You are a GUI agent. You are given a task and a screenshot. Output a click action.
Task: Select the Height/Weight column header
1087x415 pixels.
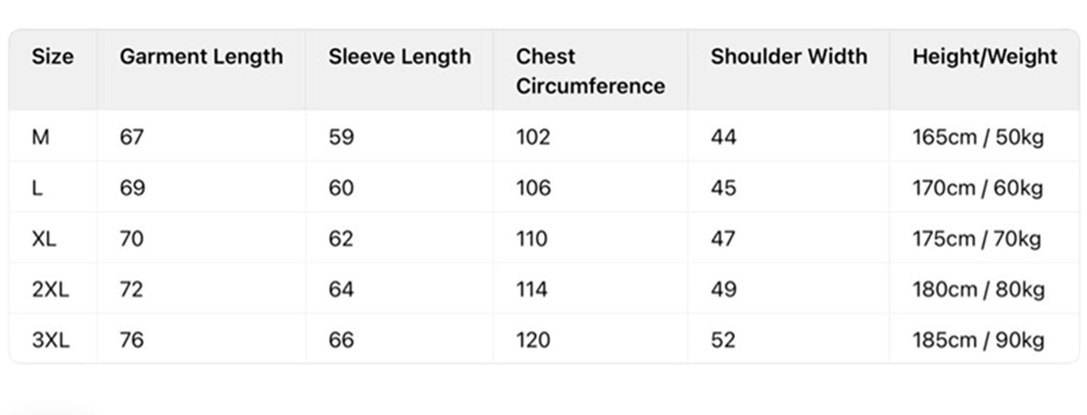coord(985,57)
